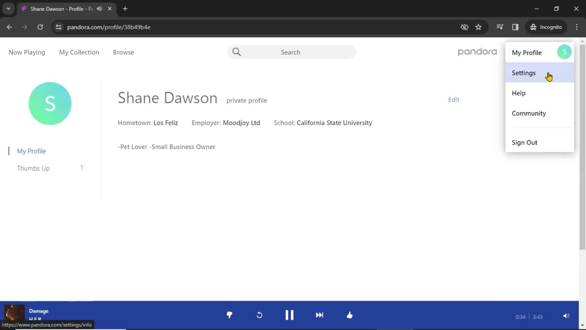Viewport: 586px width, 330px height.
Task: Click the hometown value 'Los Feliz'
Action: tap(166, 123)
